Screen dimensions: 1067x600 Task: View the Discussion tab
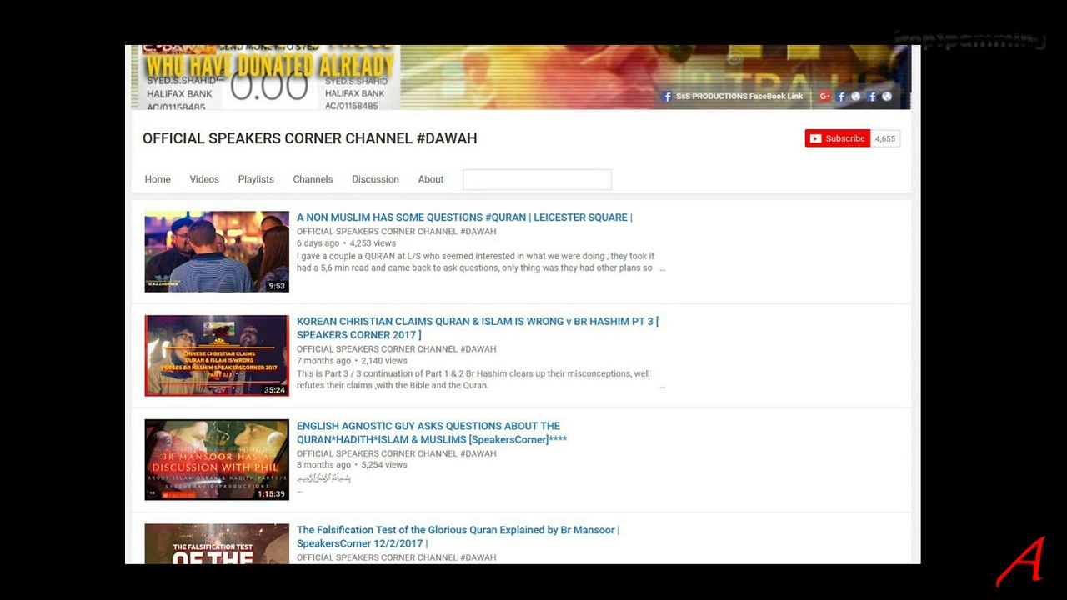pyautogui.click(x=375, y=179)
